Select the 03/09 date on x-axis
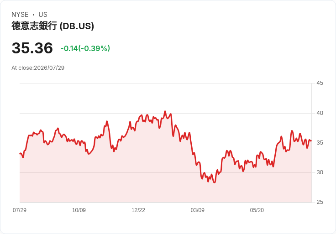Screen dimensions: 336x234 tap(197, 210)
